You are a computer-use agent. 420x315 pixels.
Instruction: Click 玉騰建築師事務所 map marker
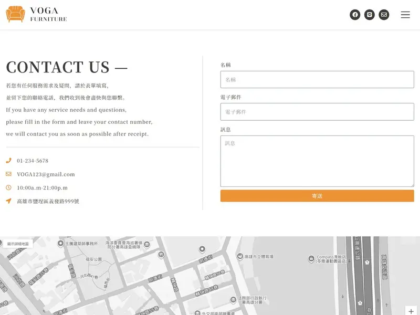pos(60,244)
